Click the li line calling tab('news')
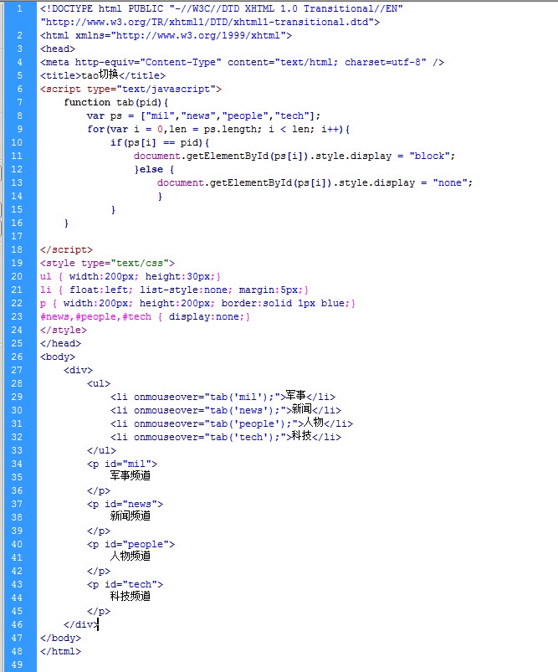558x672 pixels. [226, 409]
